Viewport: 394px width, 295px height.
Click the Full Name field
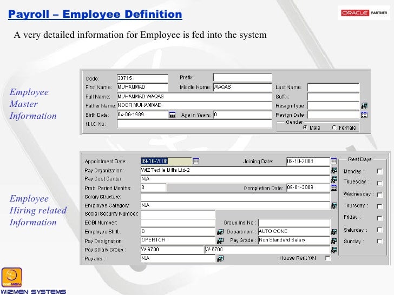194,97
